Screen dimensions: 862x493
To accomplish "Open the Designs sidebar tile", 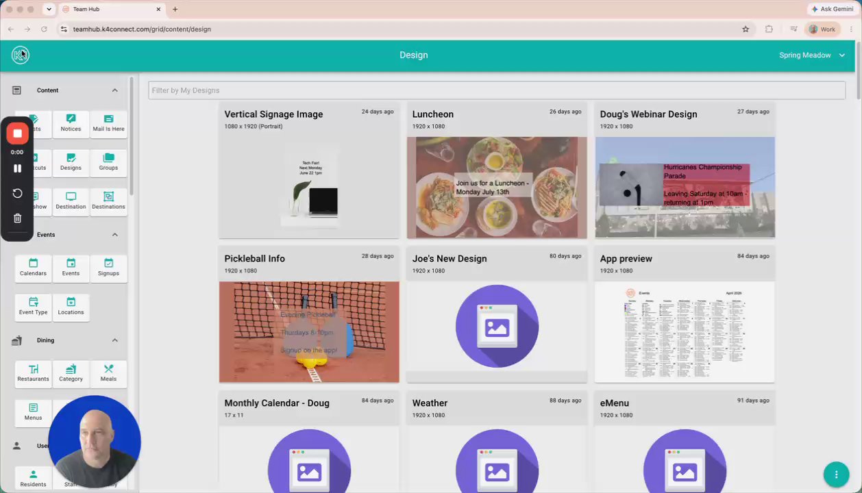I will click(x=71, y=163).
